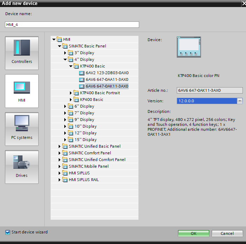The width and height of the screenshot is (246, 244).
Task: Click the Article no. field
Action: (x=209, y=90)
